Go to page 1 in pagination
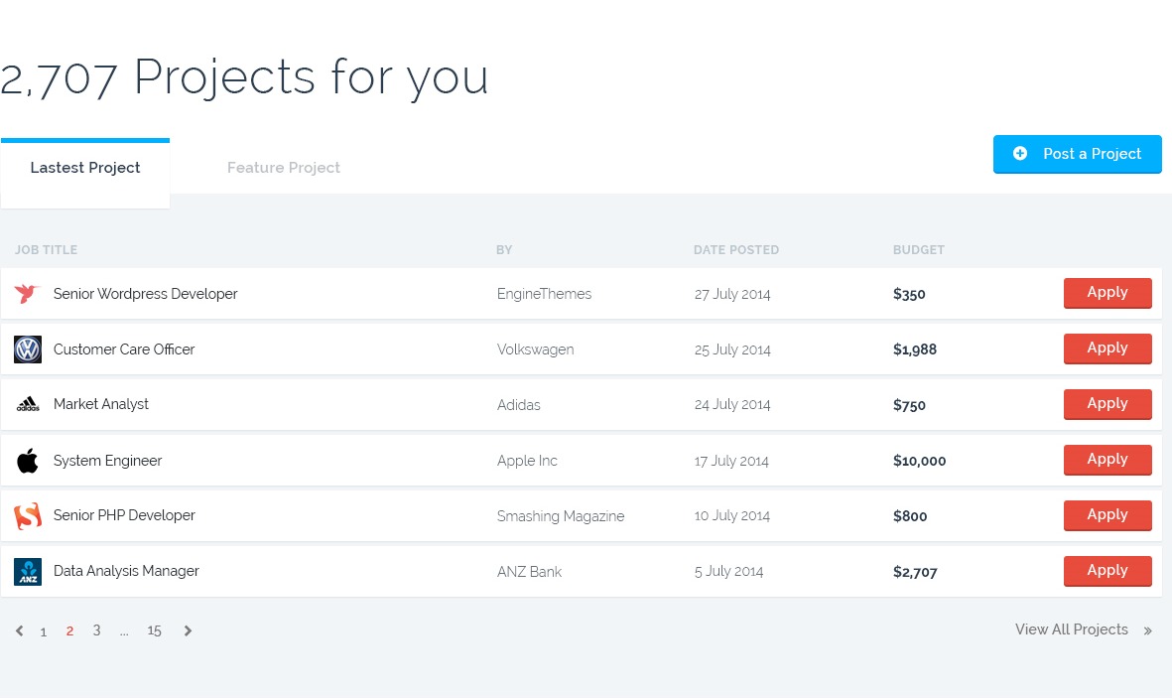This screenshot has height=698, width=1172. point(44,631)
